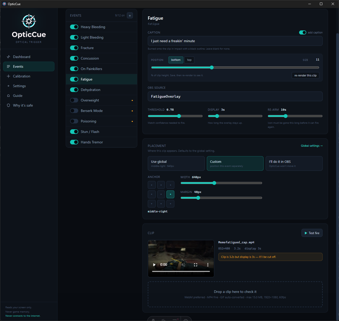339x321 pixels.
Task: Toggle the Stun / Flash switch
Action: [74, 132]
